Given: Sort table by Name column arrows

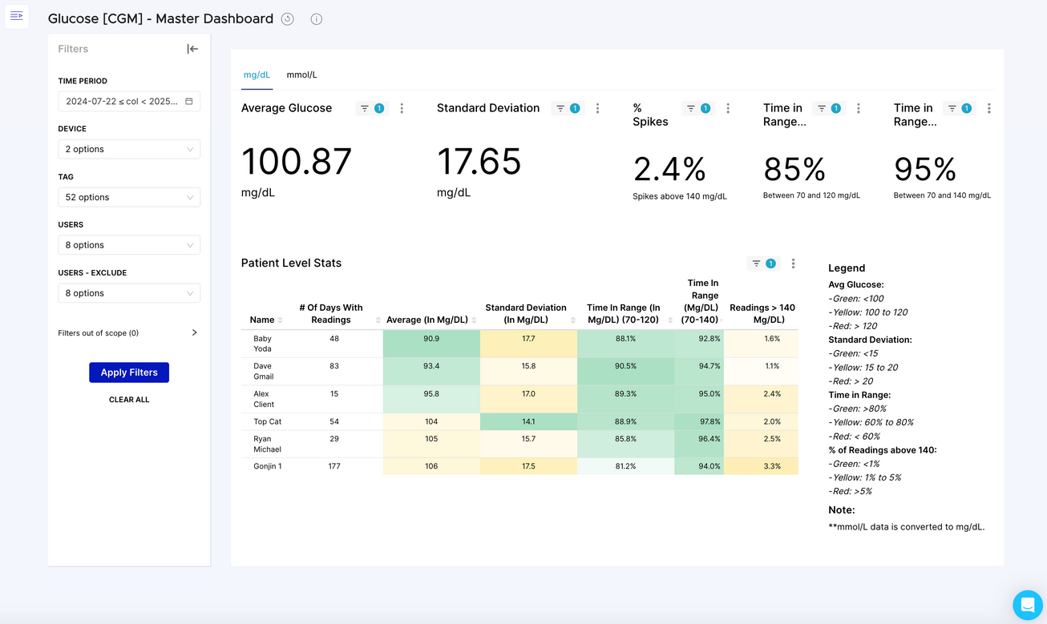Looking at the screenshot, I should [x=280, y=320].
